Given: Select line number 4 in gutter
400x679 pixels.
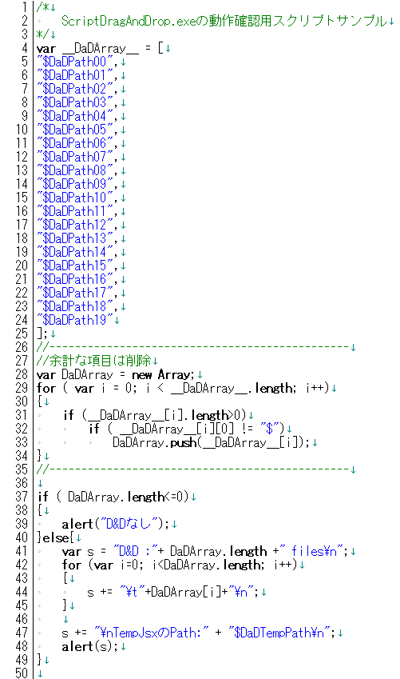Looking at the screenshot, I should click(24, 48).
